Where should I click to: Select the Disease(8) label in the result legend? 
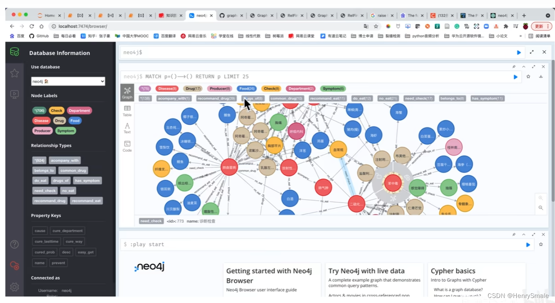pyautogui.click(x=167, y=89)
